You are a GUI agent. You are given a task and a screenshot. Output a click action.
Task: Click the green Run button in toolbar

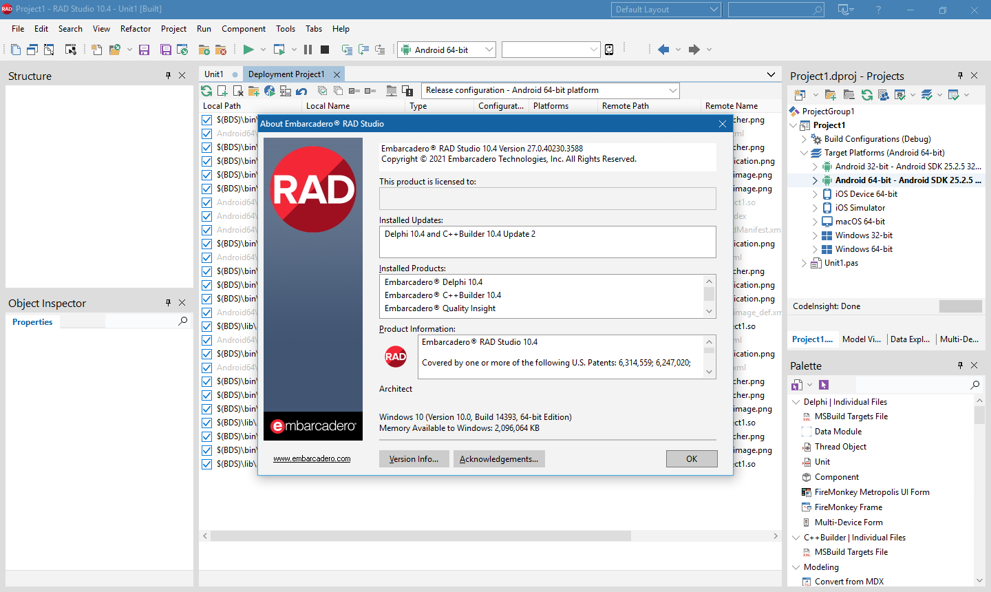click(x=248, y=50)
